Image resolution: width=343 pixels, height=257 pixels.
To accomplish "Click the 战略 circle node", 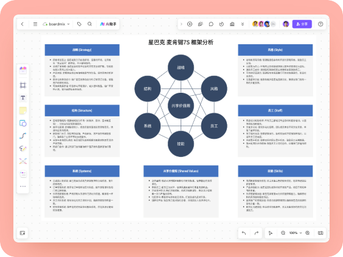I will tap(181, 67).
